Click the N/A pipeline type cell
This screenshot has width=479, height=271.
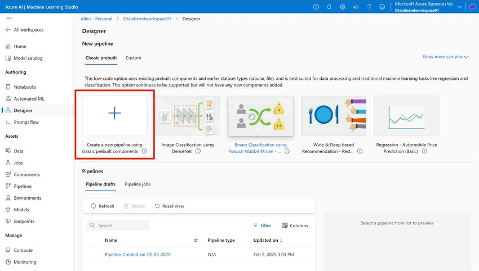212,255
